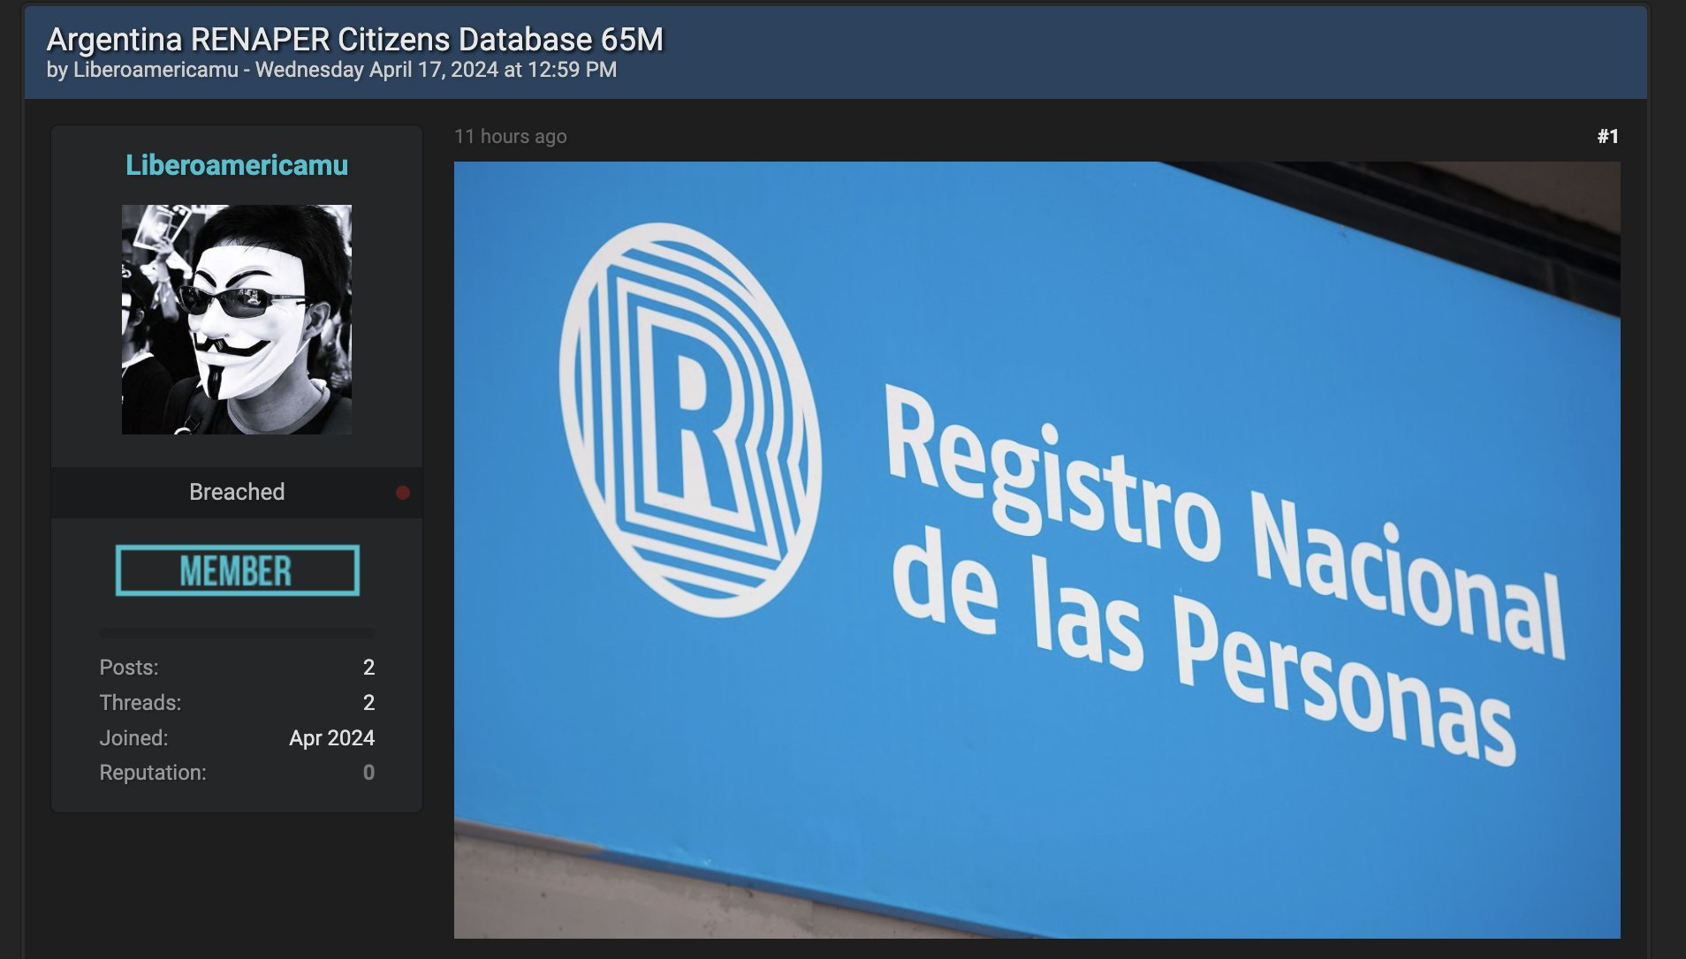Click the Threads: label
1686x959 pixels.
(140, 703)
